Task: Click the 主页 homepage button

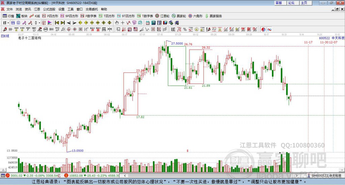Action: (306, 3)
